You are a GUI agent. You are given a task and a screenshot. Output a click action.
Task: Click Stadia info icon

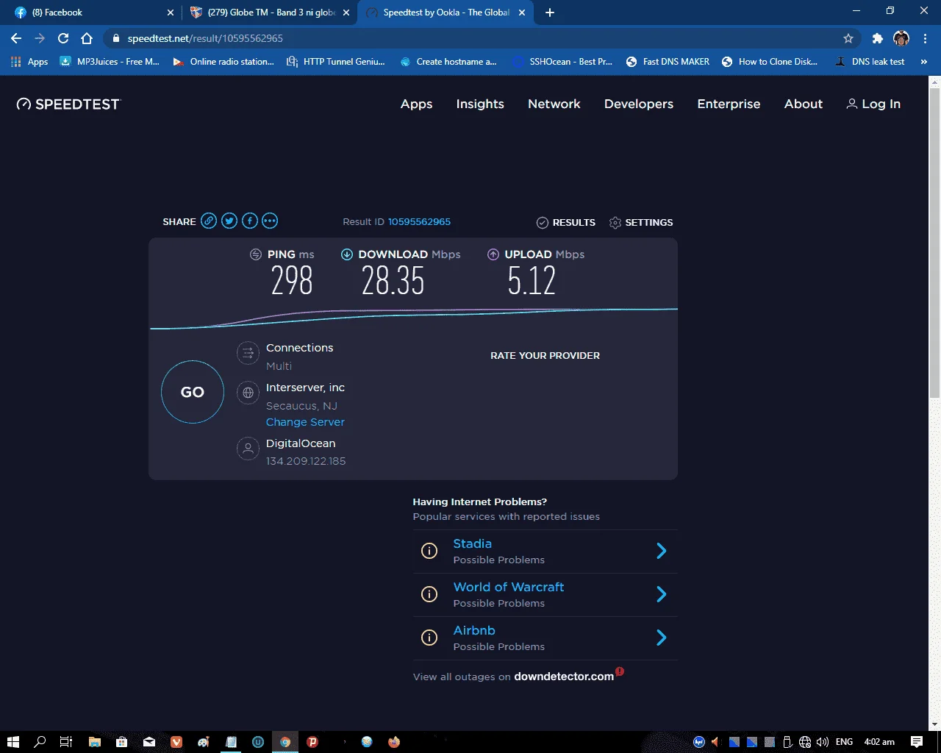pyautogui.click(x=429, y=551)
